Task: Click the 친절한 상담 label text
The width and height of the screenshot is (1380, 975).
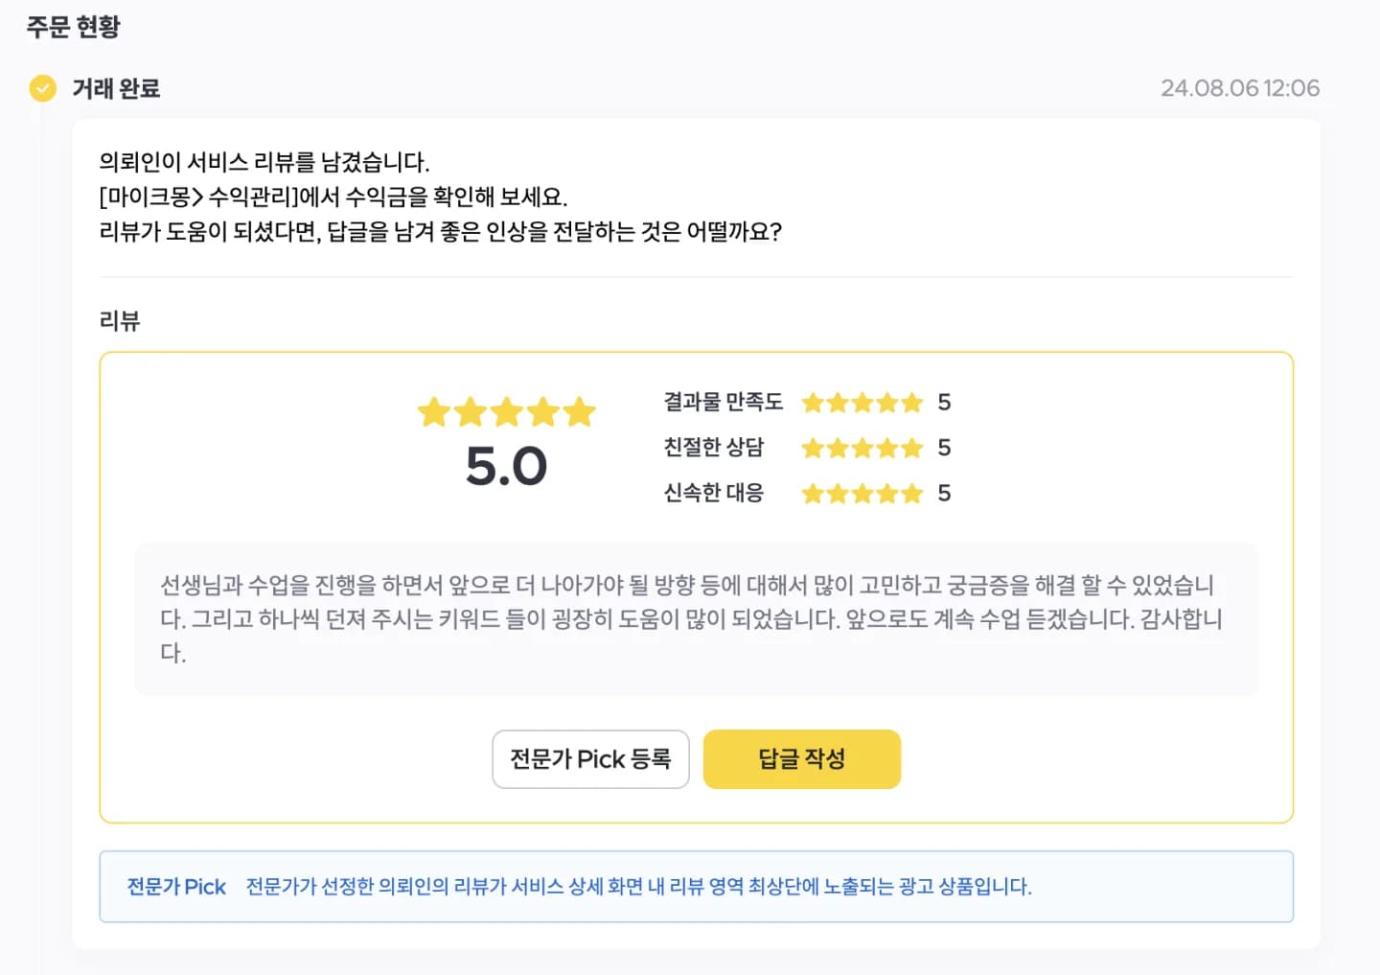Action: click(714, 447)
